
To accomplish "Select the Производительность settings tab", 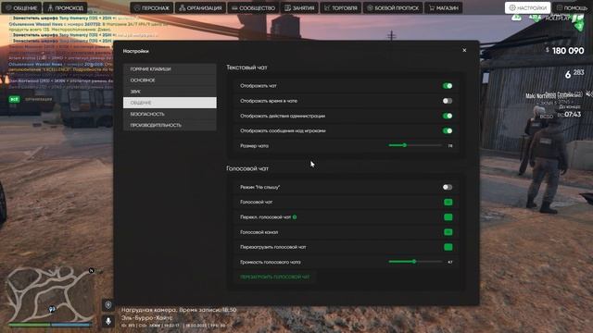I will (170, 125).
